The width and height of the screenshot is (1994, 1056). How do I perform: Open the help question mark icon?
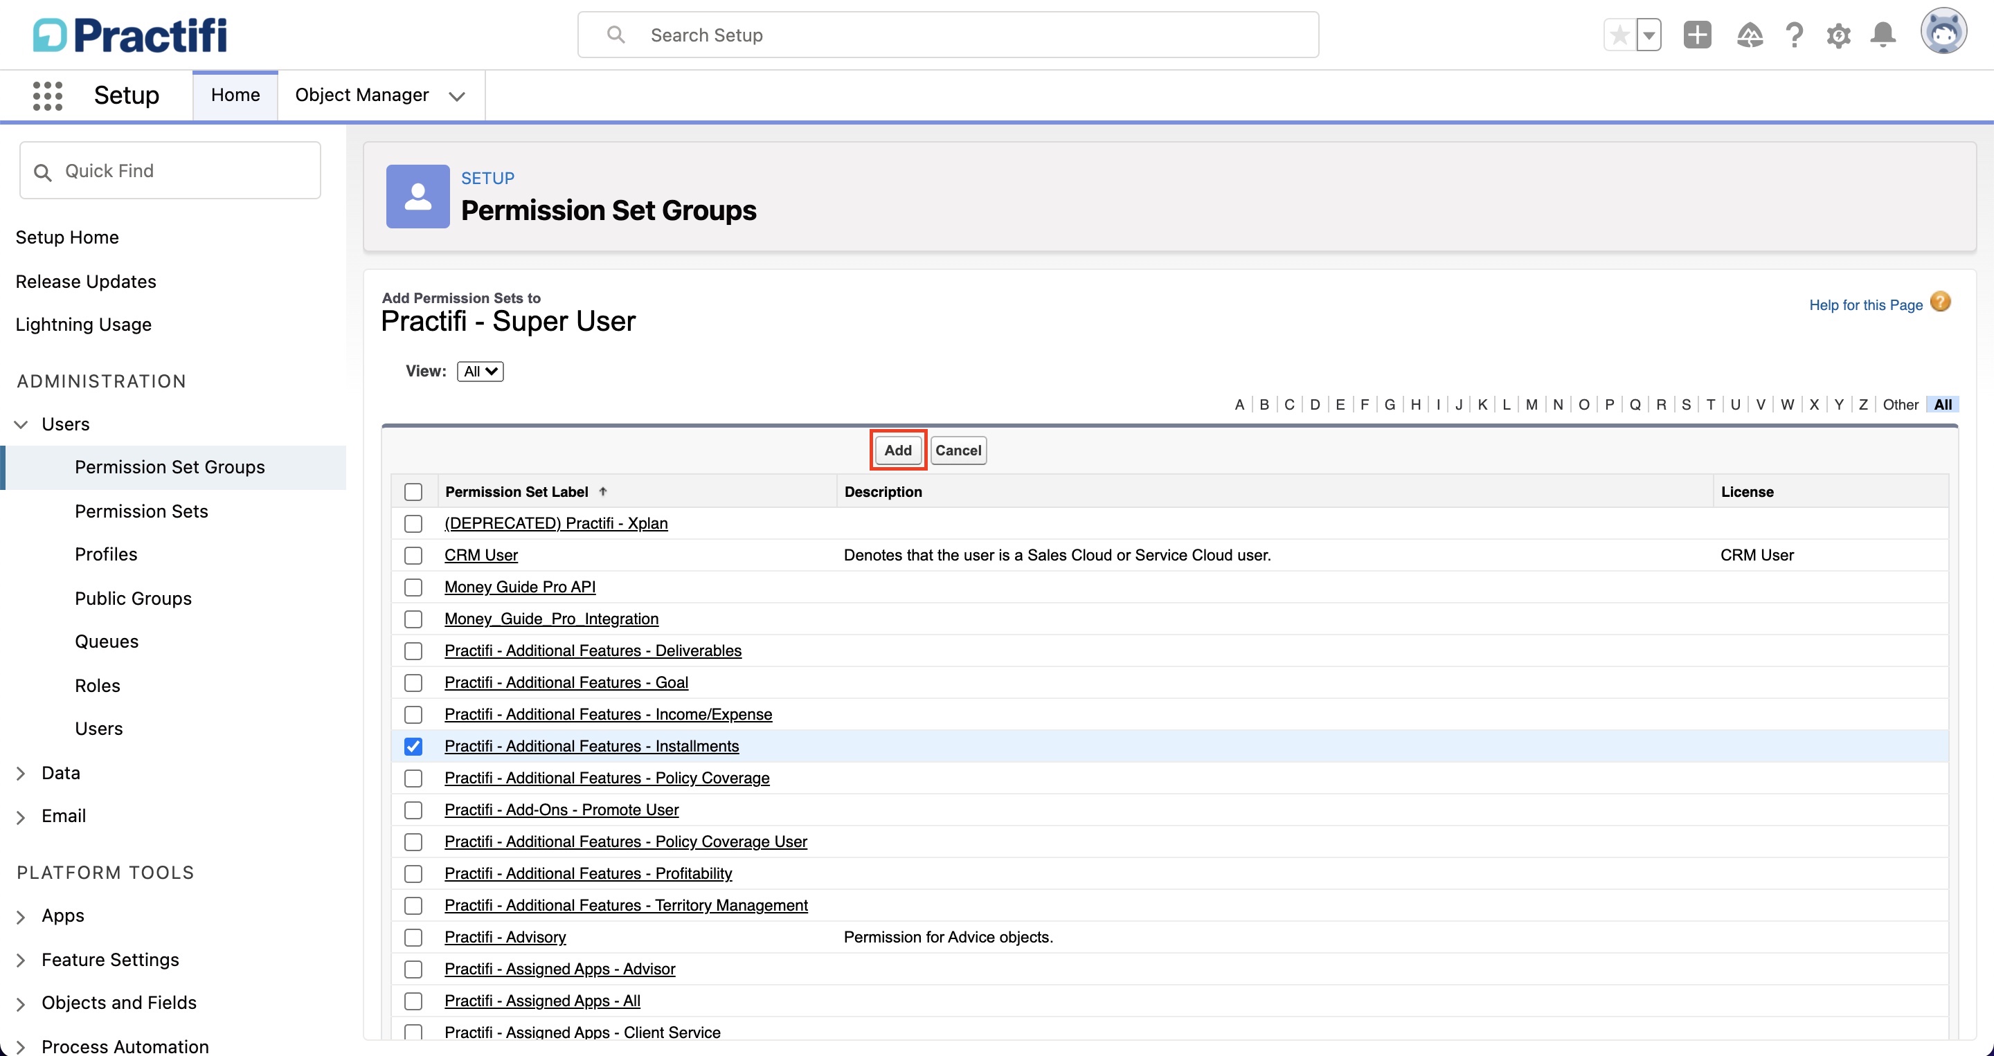(1795, 35)
